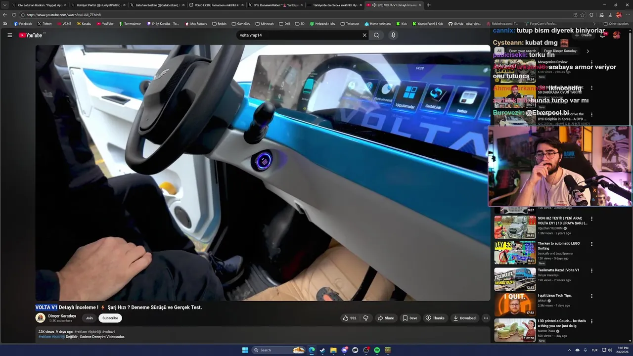
Task: Open the tab search dropdown in browser
Action: (4, 5)
